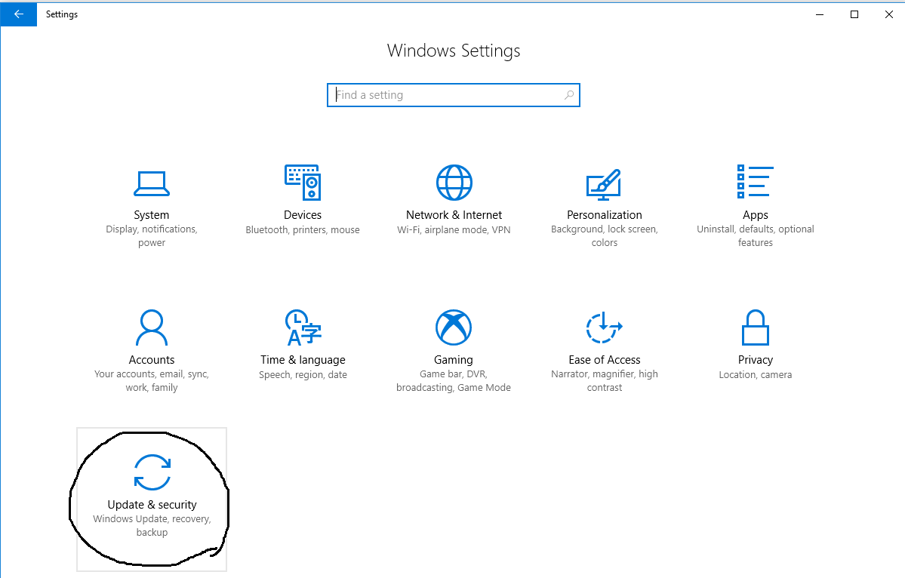The height and width of the screenshot is (578, 905).
Task: Click the search magnifier icon
Action: 569,95
